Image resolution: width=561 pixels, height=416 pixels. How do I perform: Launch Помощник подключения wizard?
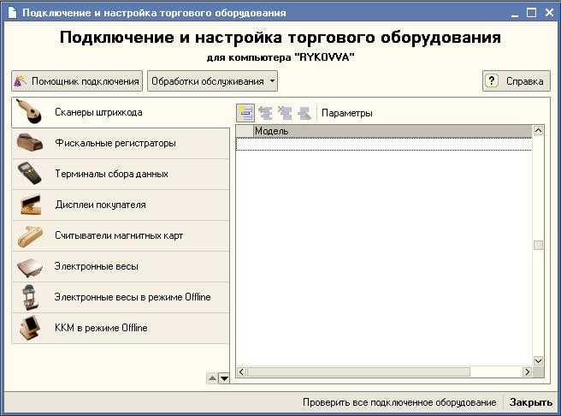(x=77, y=81)
